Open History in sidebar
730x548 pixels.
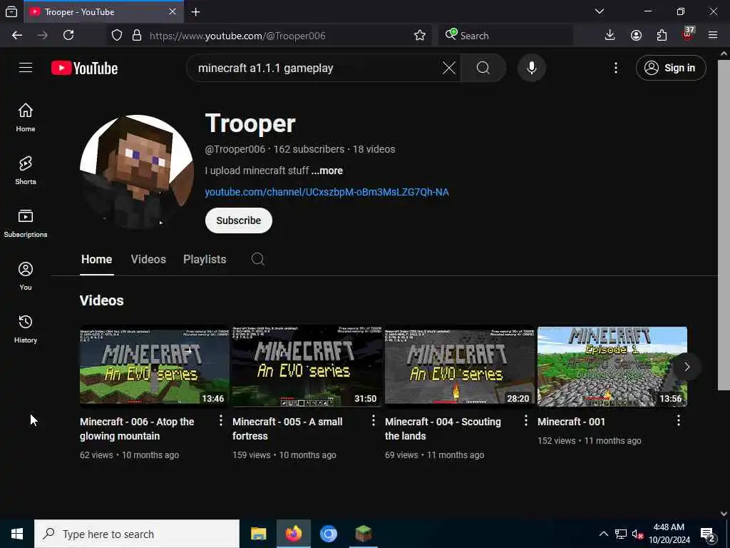(26, 329)
